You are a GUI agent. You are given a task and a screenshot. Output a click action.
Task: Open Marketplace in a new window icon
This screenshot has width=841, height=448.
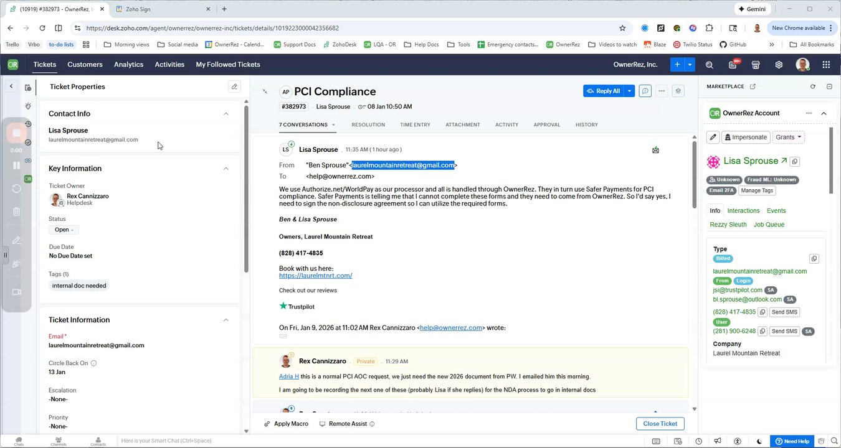coord(753,86)
